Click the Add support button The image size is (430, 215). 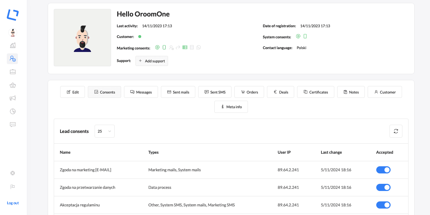(152, 61)
